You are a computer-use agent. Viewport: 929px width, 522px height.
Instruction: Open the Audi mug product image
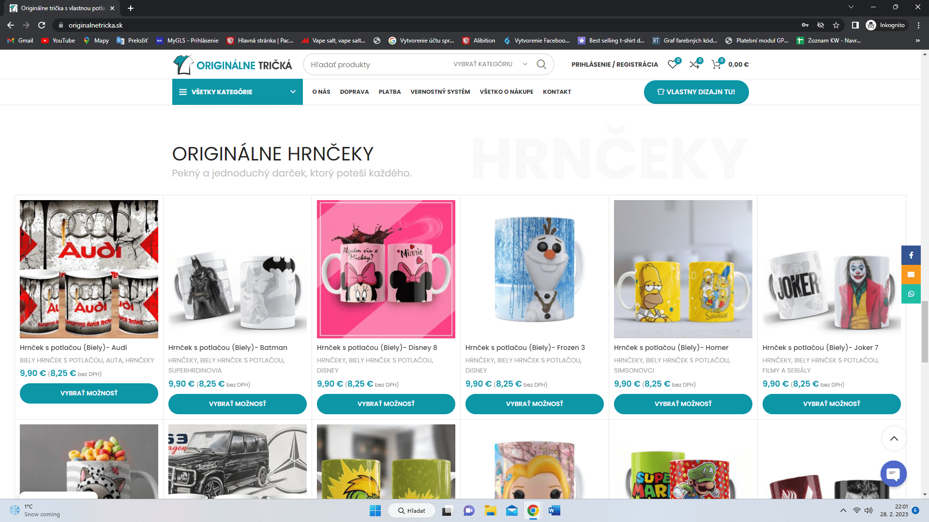pyautogui.click(x=89, y=269)
